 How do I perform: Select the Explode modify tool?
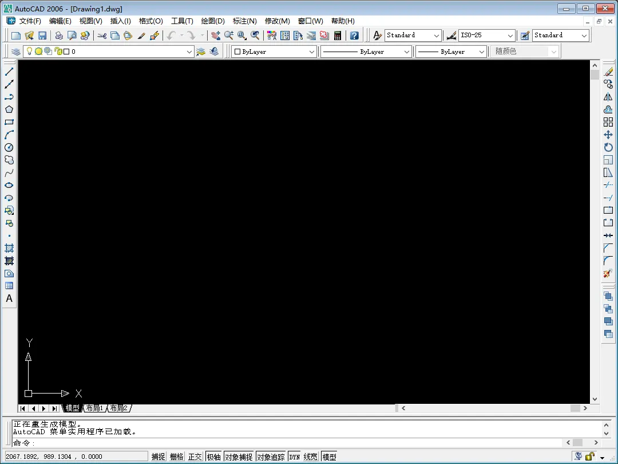click(608, 273)
